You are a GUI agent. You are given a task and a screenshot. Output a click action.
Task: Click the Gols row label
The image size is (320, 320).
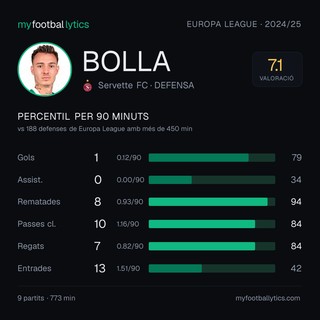[26, 158]
